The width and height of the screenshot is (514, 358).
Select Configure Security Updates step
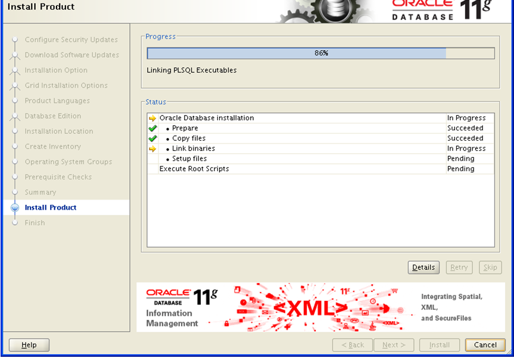pyautogui.click(x=71, y=40)
